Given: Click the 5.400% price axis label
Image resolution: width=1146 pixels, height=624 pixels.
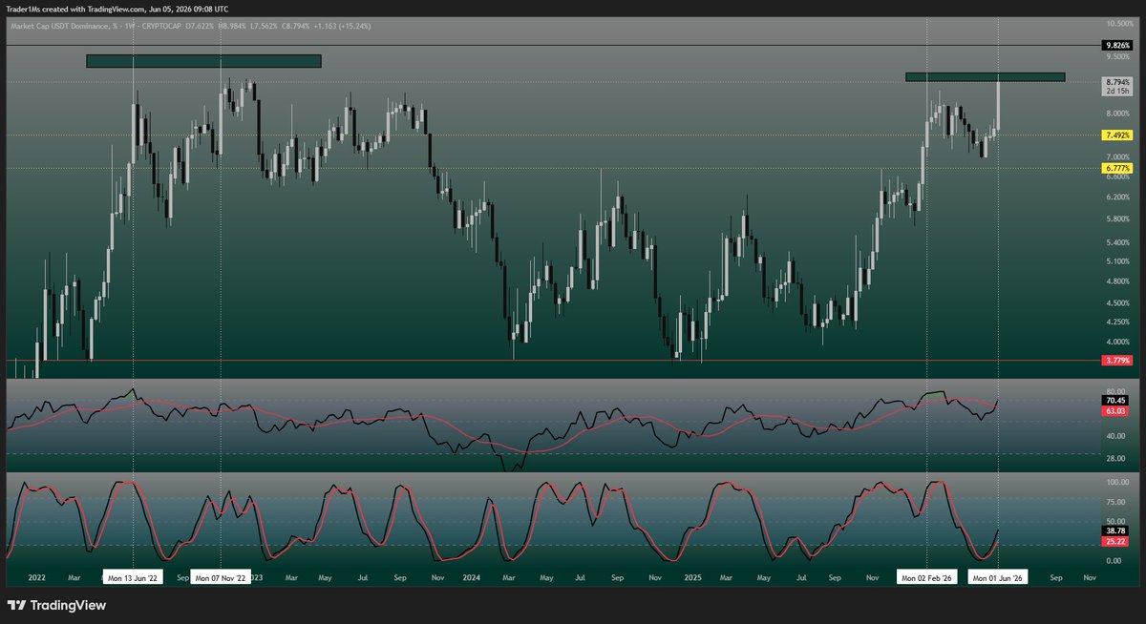Looking at the screenshot, I should [1118, 242].
